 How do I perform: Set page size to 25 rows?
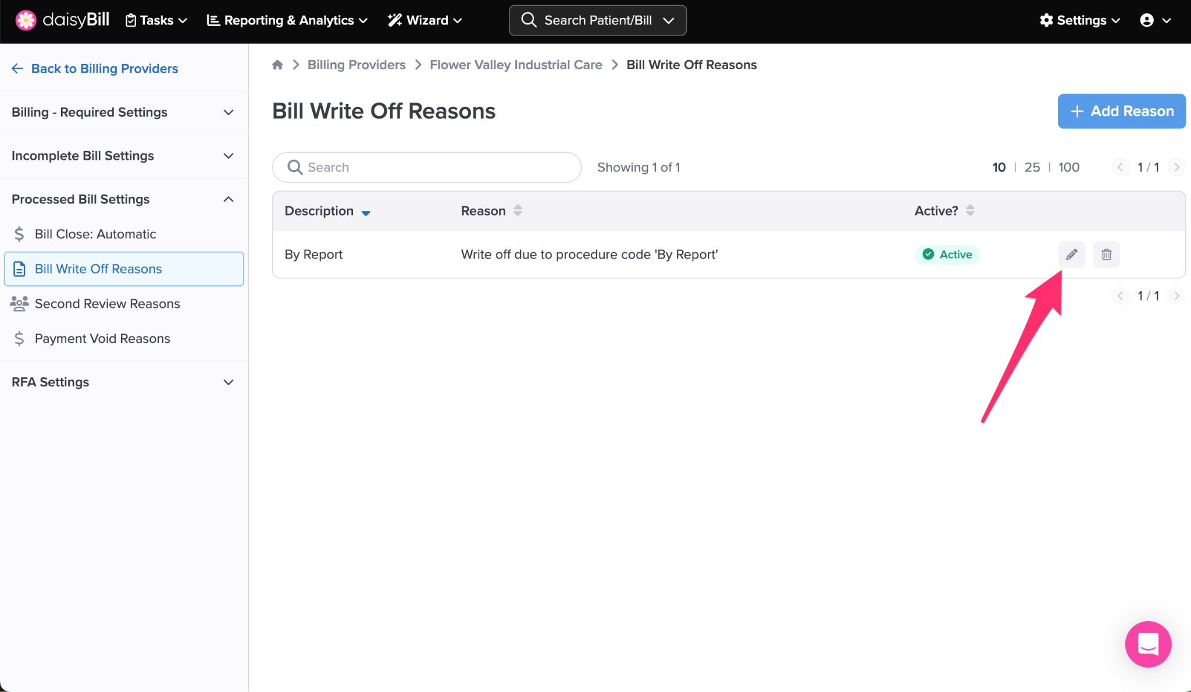[x=1032, y=167]
